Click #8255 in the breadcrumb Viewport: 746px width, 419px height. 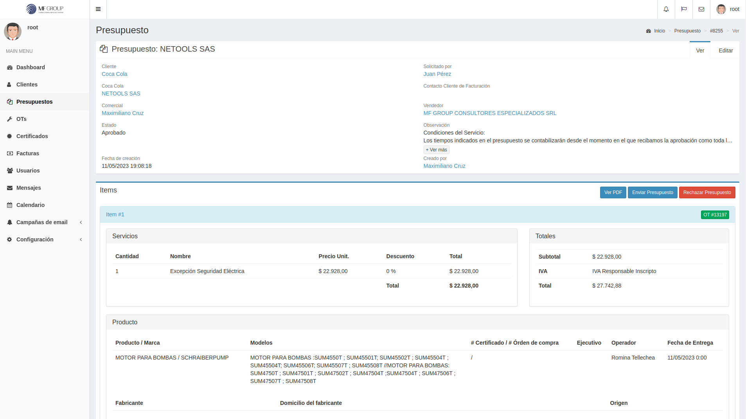point(716,31)
